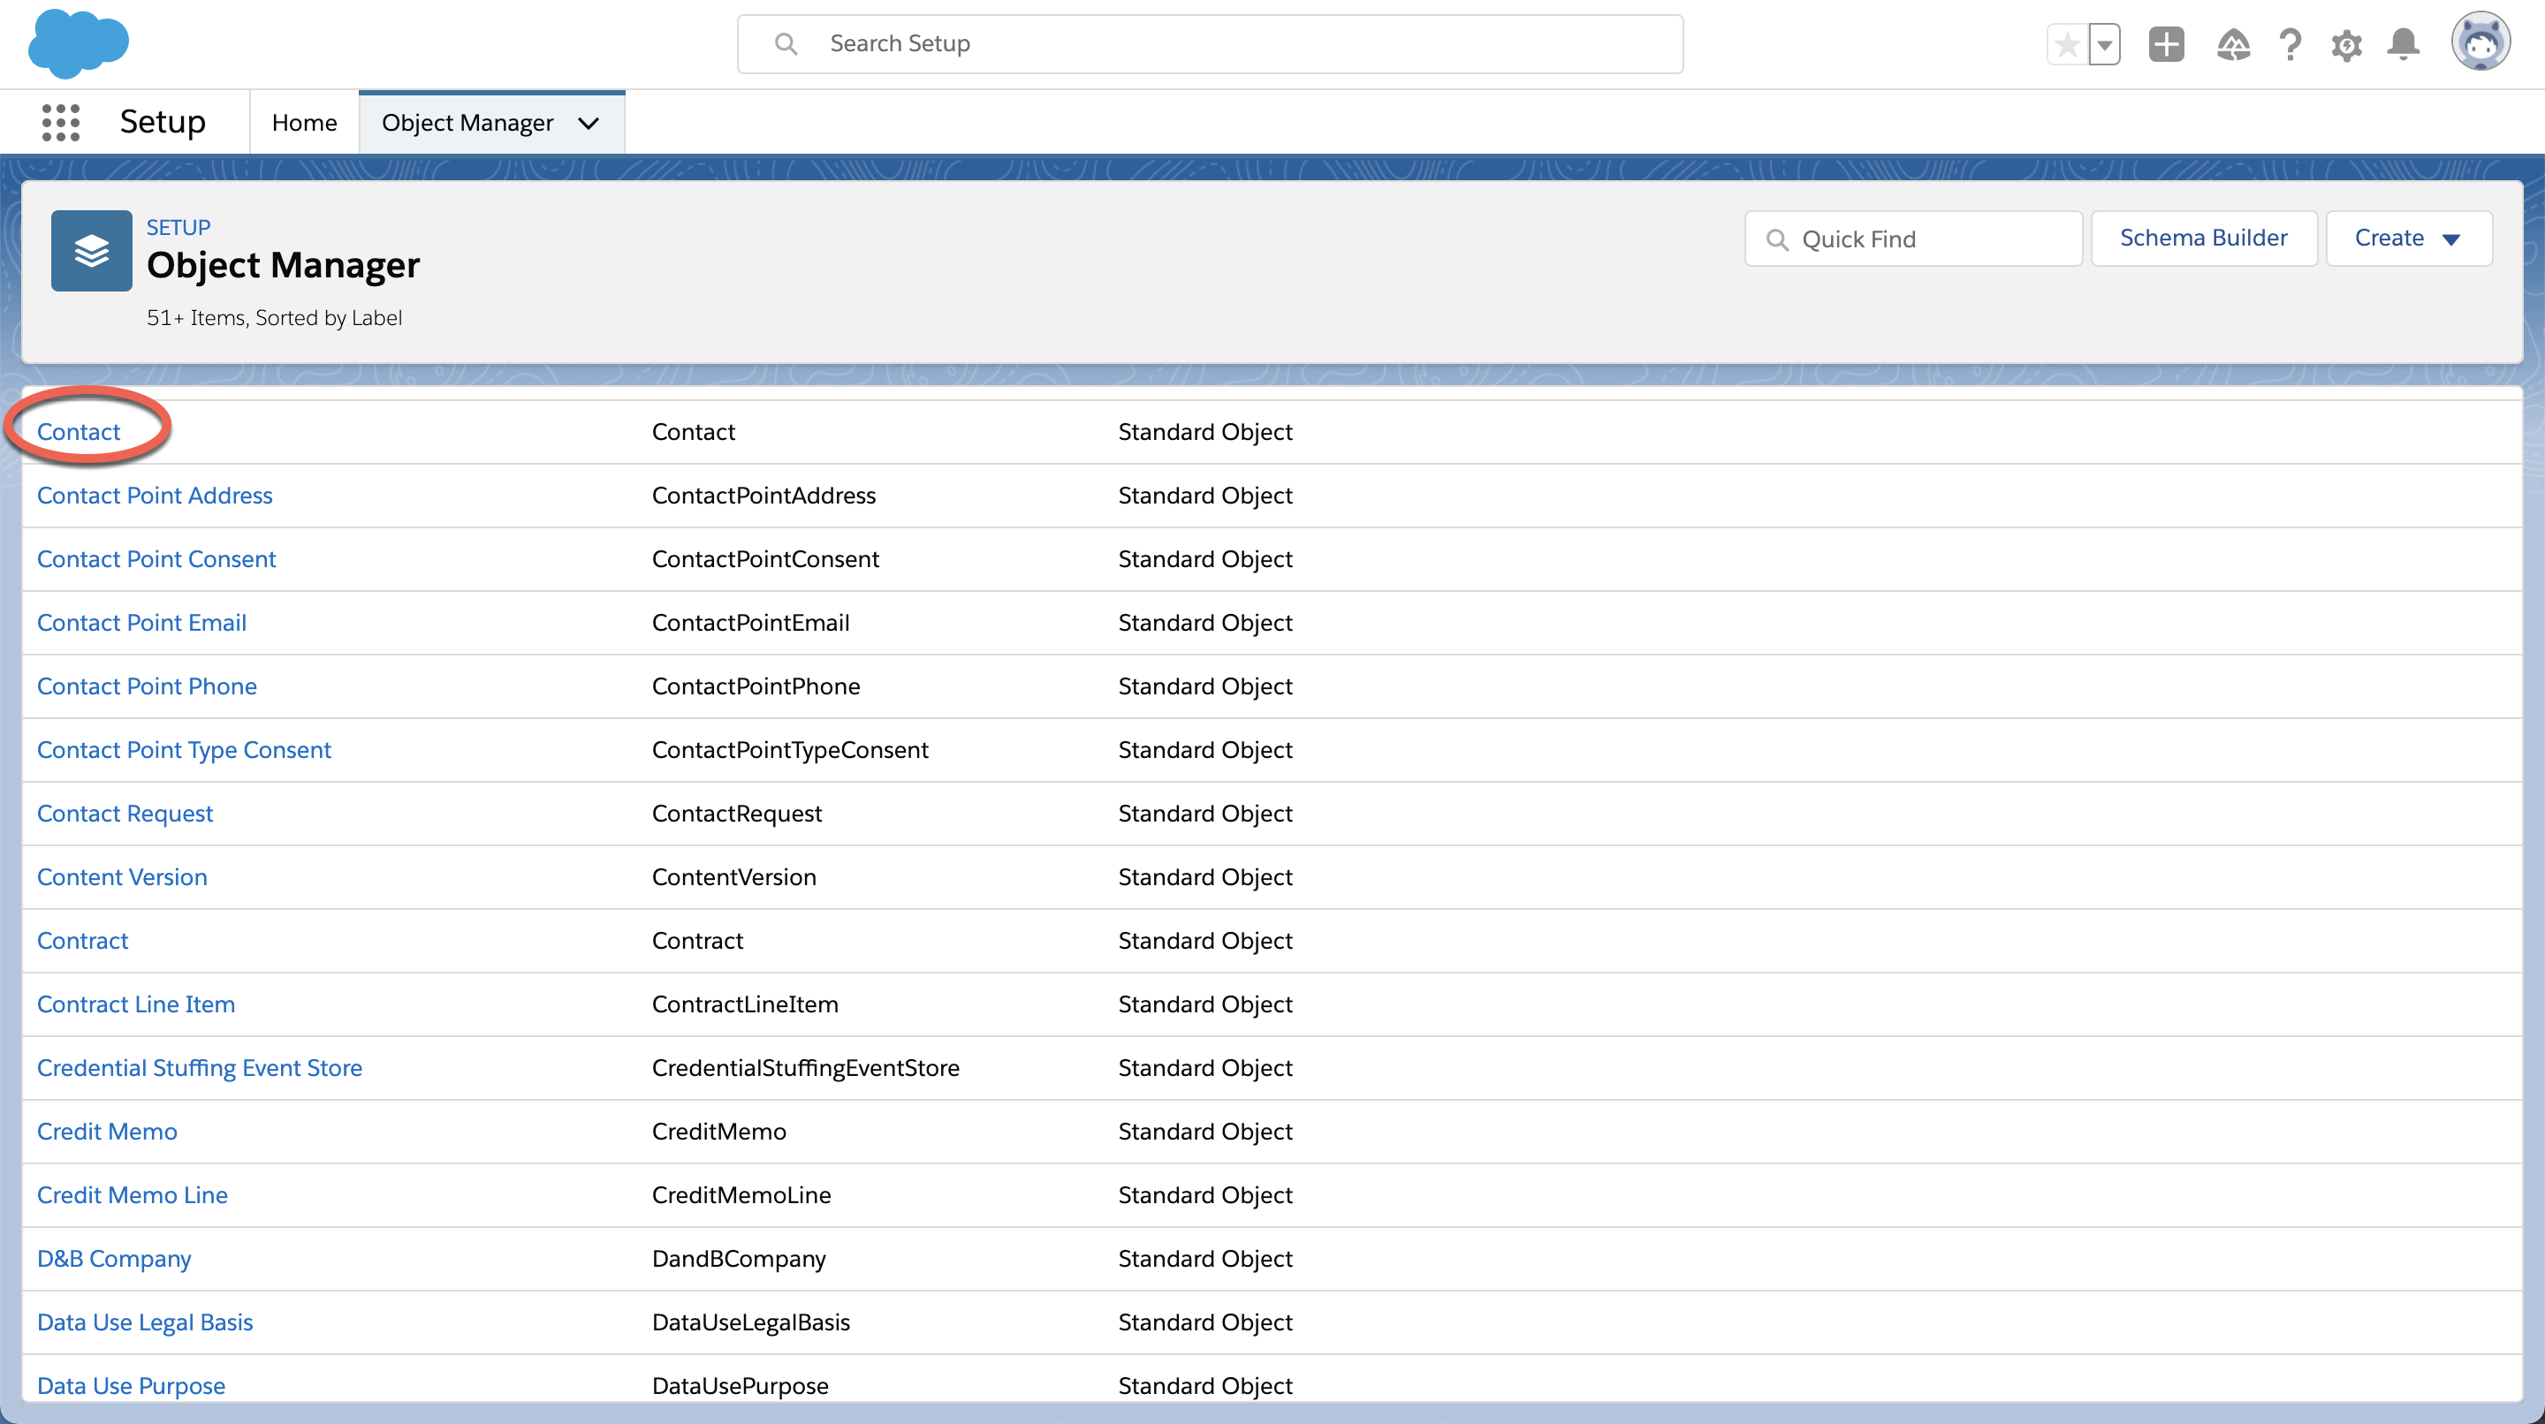Open Schema Builder
The image size is (2545, 1424).
click(x=2203, y=238)
